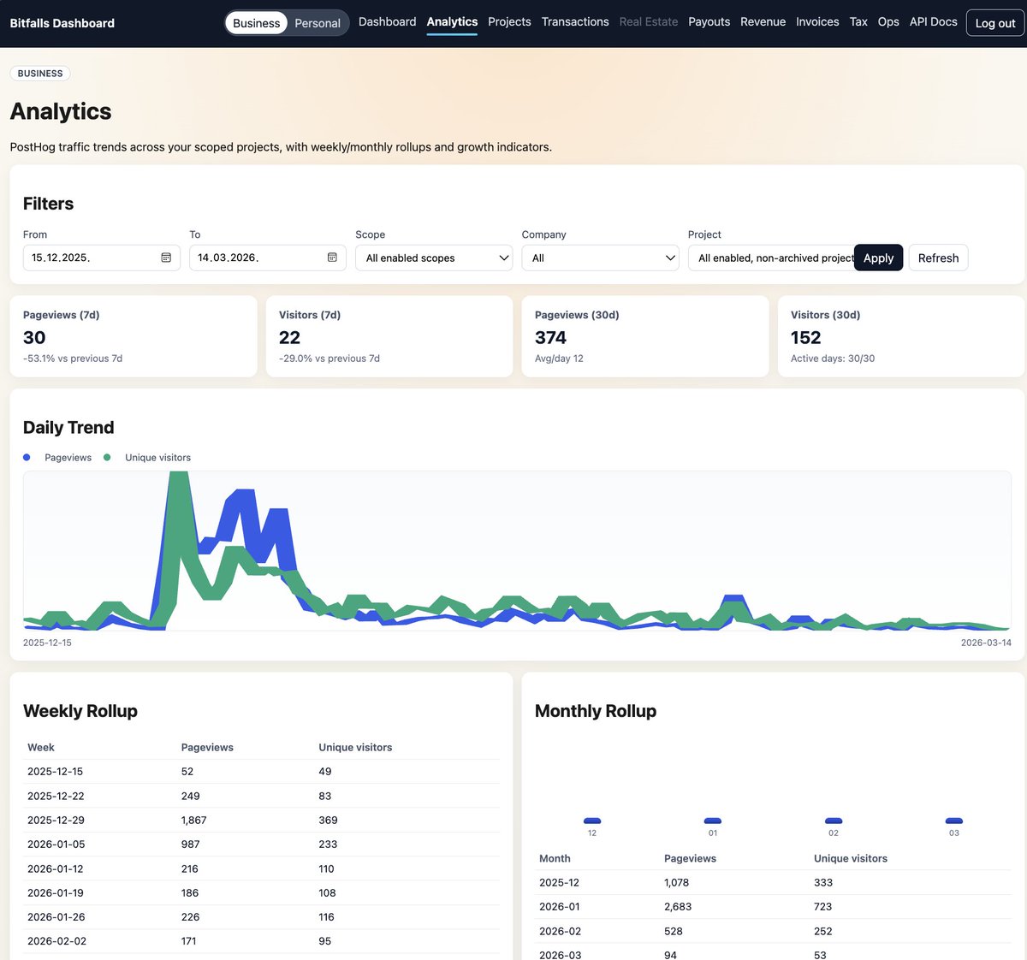The image size is (1027, 960).
Task: Toggle Unique visitors series in chart legend
Action: [x=147, y=458]
